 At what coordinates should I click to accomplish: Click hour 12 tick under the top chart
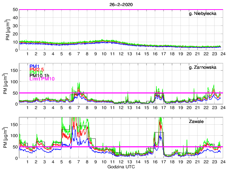[121, 54]
